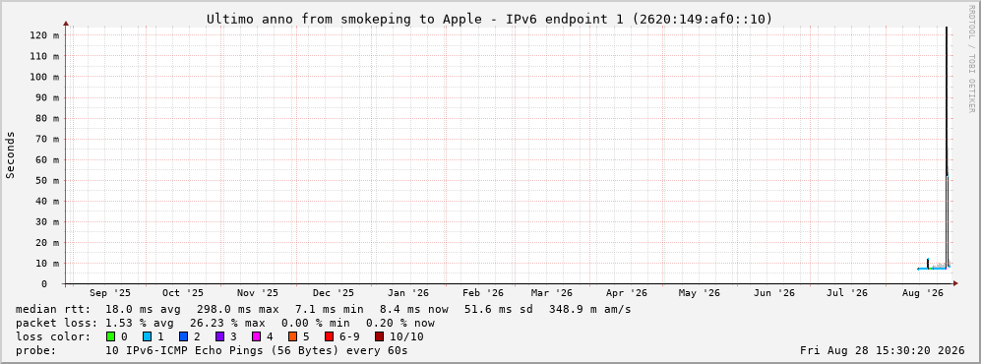Click the graph title mentioning Apple IPv6 endpoint
981x364 pixels.
(490, 20)
